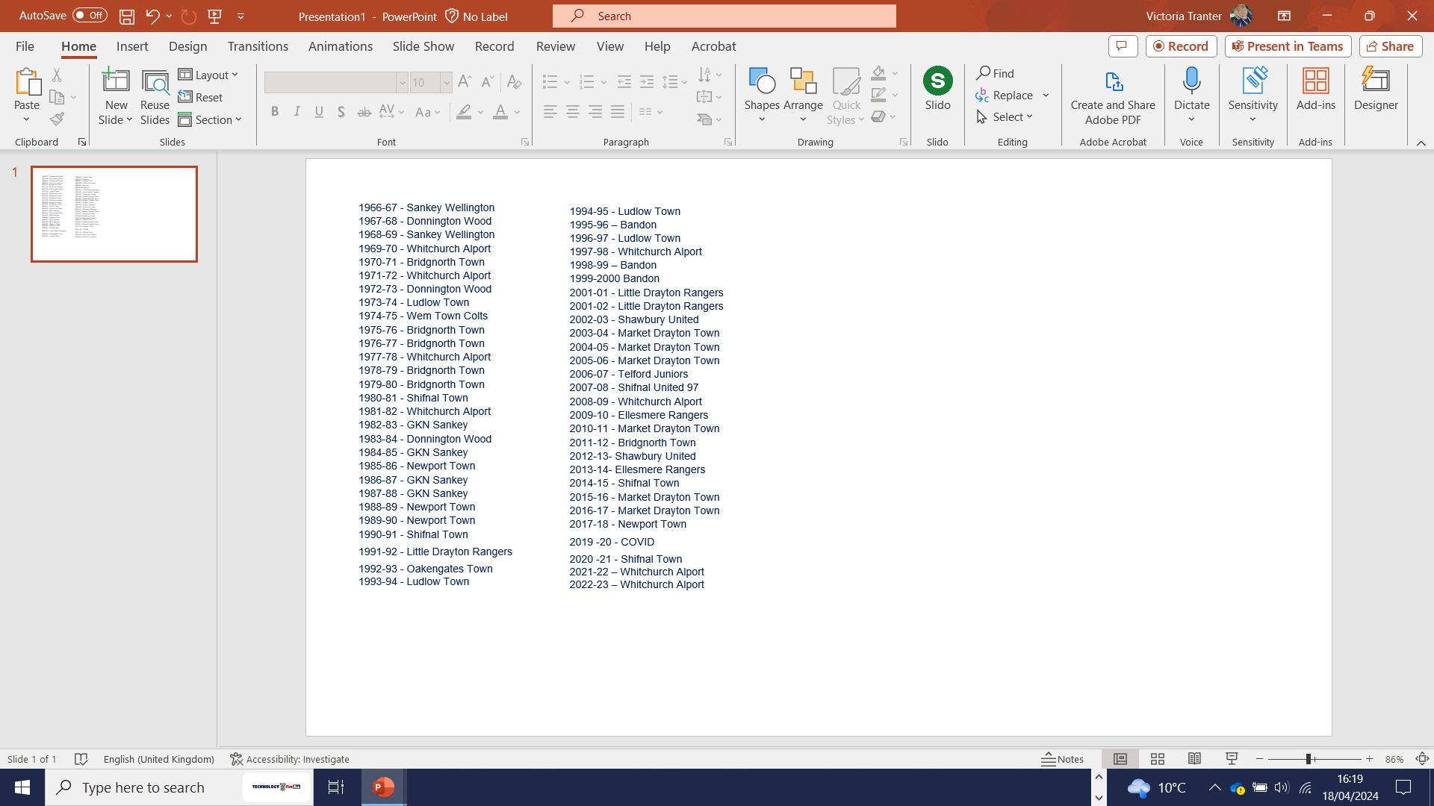The height and width of the screenshot is (806, 1434).
Task: Click the Present in Teams button
Action: 1288,46
